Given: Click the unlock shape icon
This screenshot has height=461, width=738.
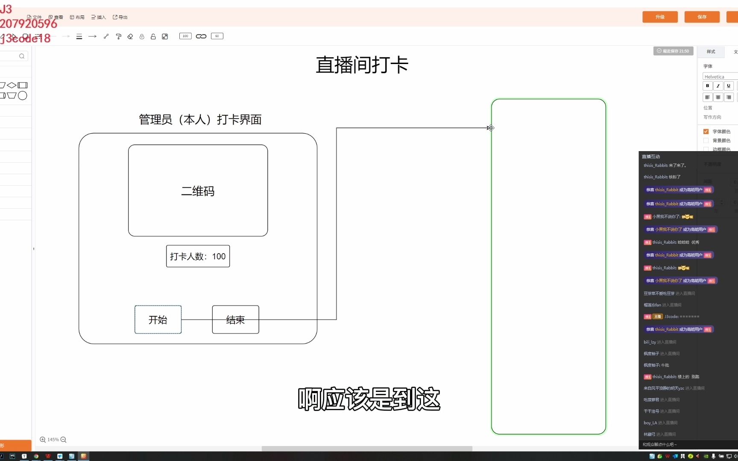Looking at the screenshot, I should click(153, 37).
